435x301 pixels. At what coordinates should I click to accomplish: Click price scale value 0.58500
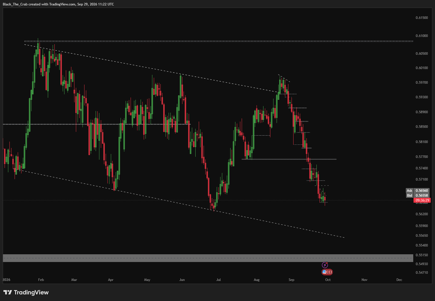[x=422, y=127]
